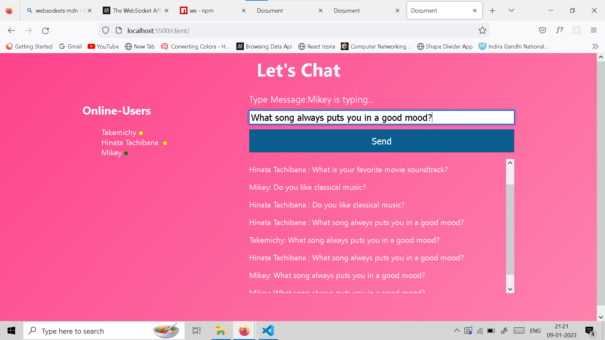Click the Firefox taskbar icon
The width and height of the screenshot is (605, 340).
(x=244, y=331)
